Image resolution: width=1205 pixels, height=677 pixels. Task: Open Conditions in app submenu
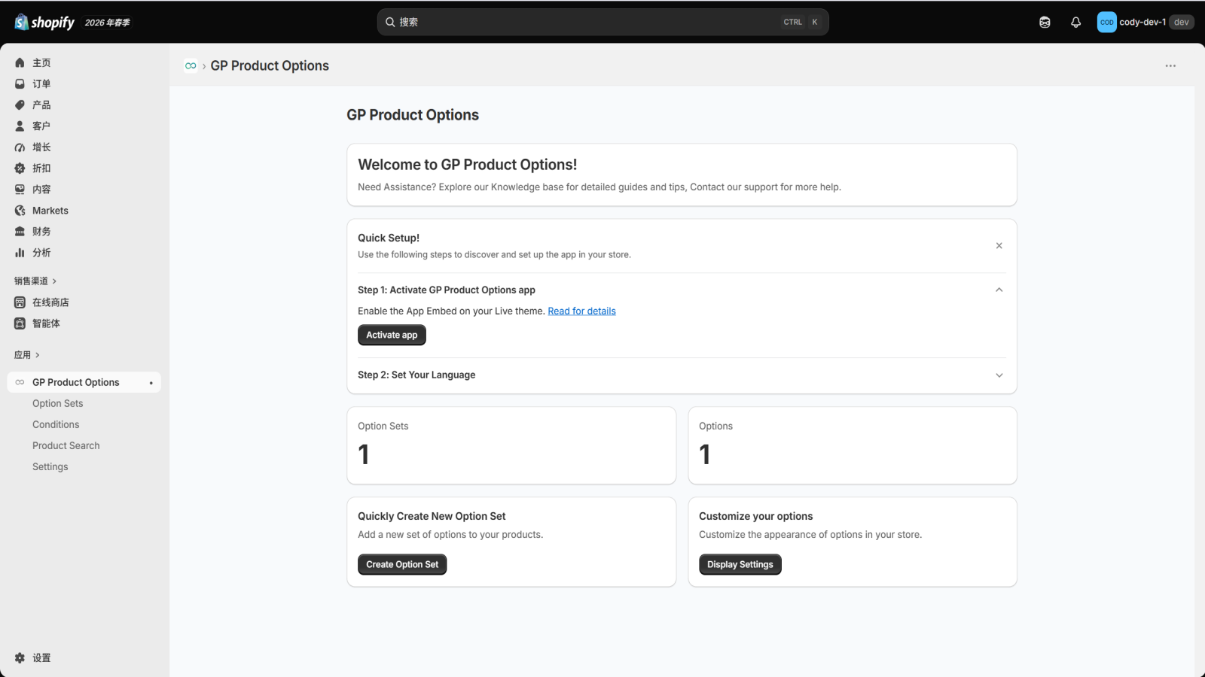[x=56, y=425]
